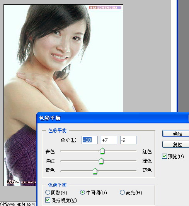Click the 色调平衡 group heading
This screenshot has width=189, height=206.
click(57, 185)
